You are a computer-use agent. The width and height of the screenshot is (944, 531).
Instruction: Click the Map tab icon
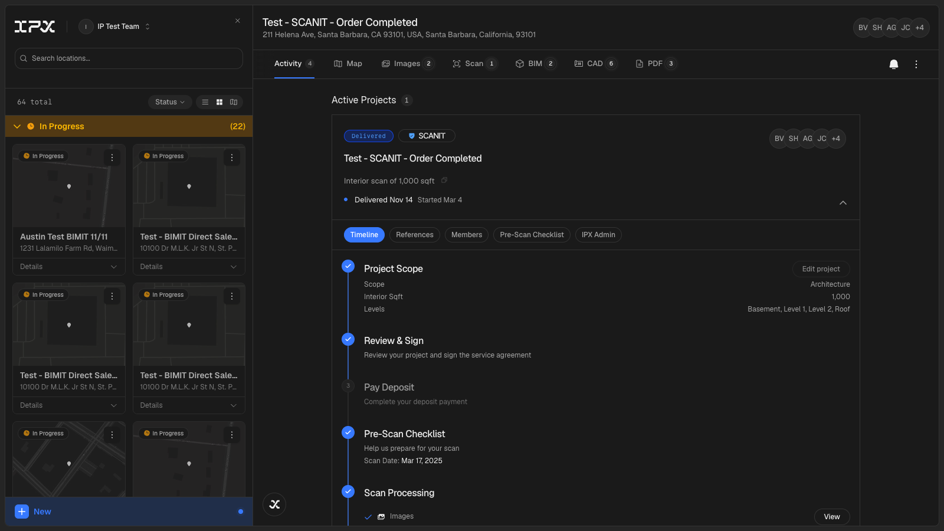point(338,64)
